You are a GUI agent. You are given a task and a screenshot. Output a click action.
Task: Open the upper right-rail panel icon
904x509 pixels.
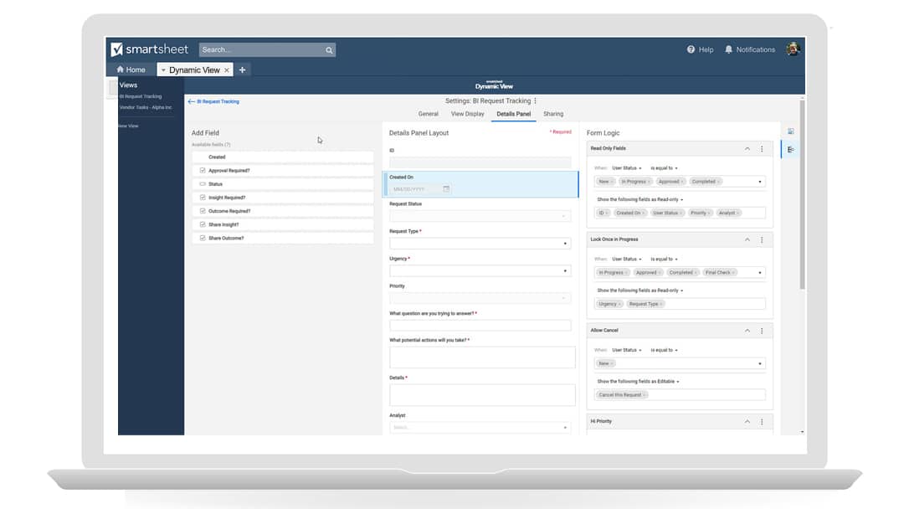(x=790, y=131)
